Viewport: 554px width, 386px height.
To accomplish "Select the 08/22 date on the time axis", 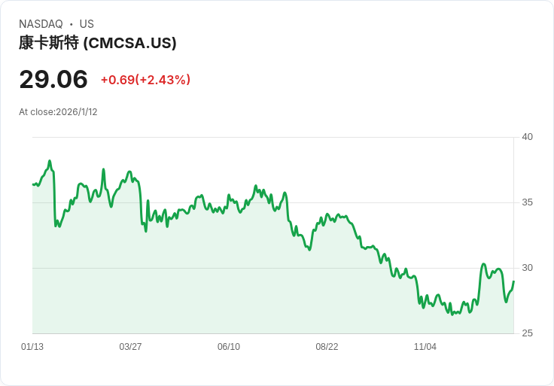I will coord(327,347).
